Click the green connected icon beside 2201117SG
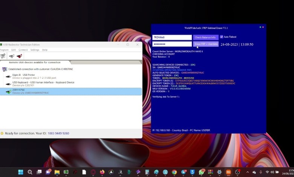294x177 pixels. click(8, 92)
